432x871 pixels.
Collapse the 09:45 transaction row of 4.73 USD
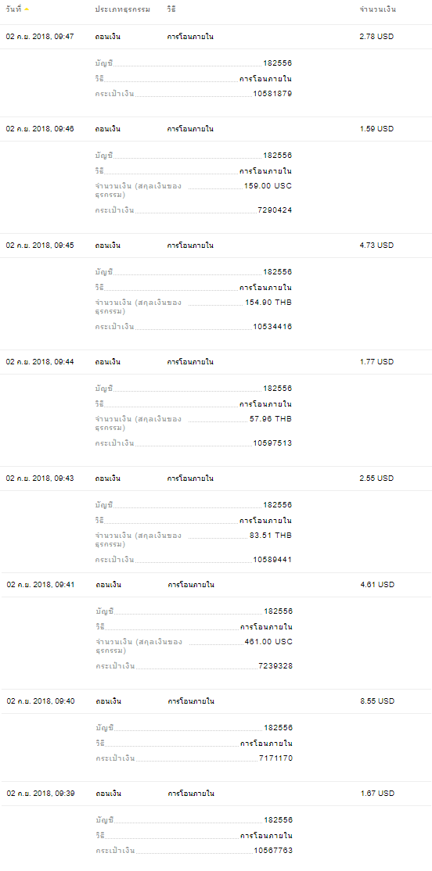[216, 246]
